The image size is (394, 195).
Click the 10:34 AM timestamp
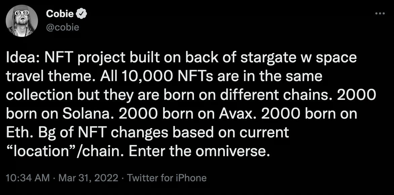pos(27,178)
